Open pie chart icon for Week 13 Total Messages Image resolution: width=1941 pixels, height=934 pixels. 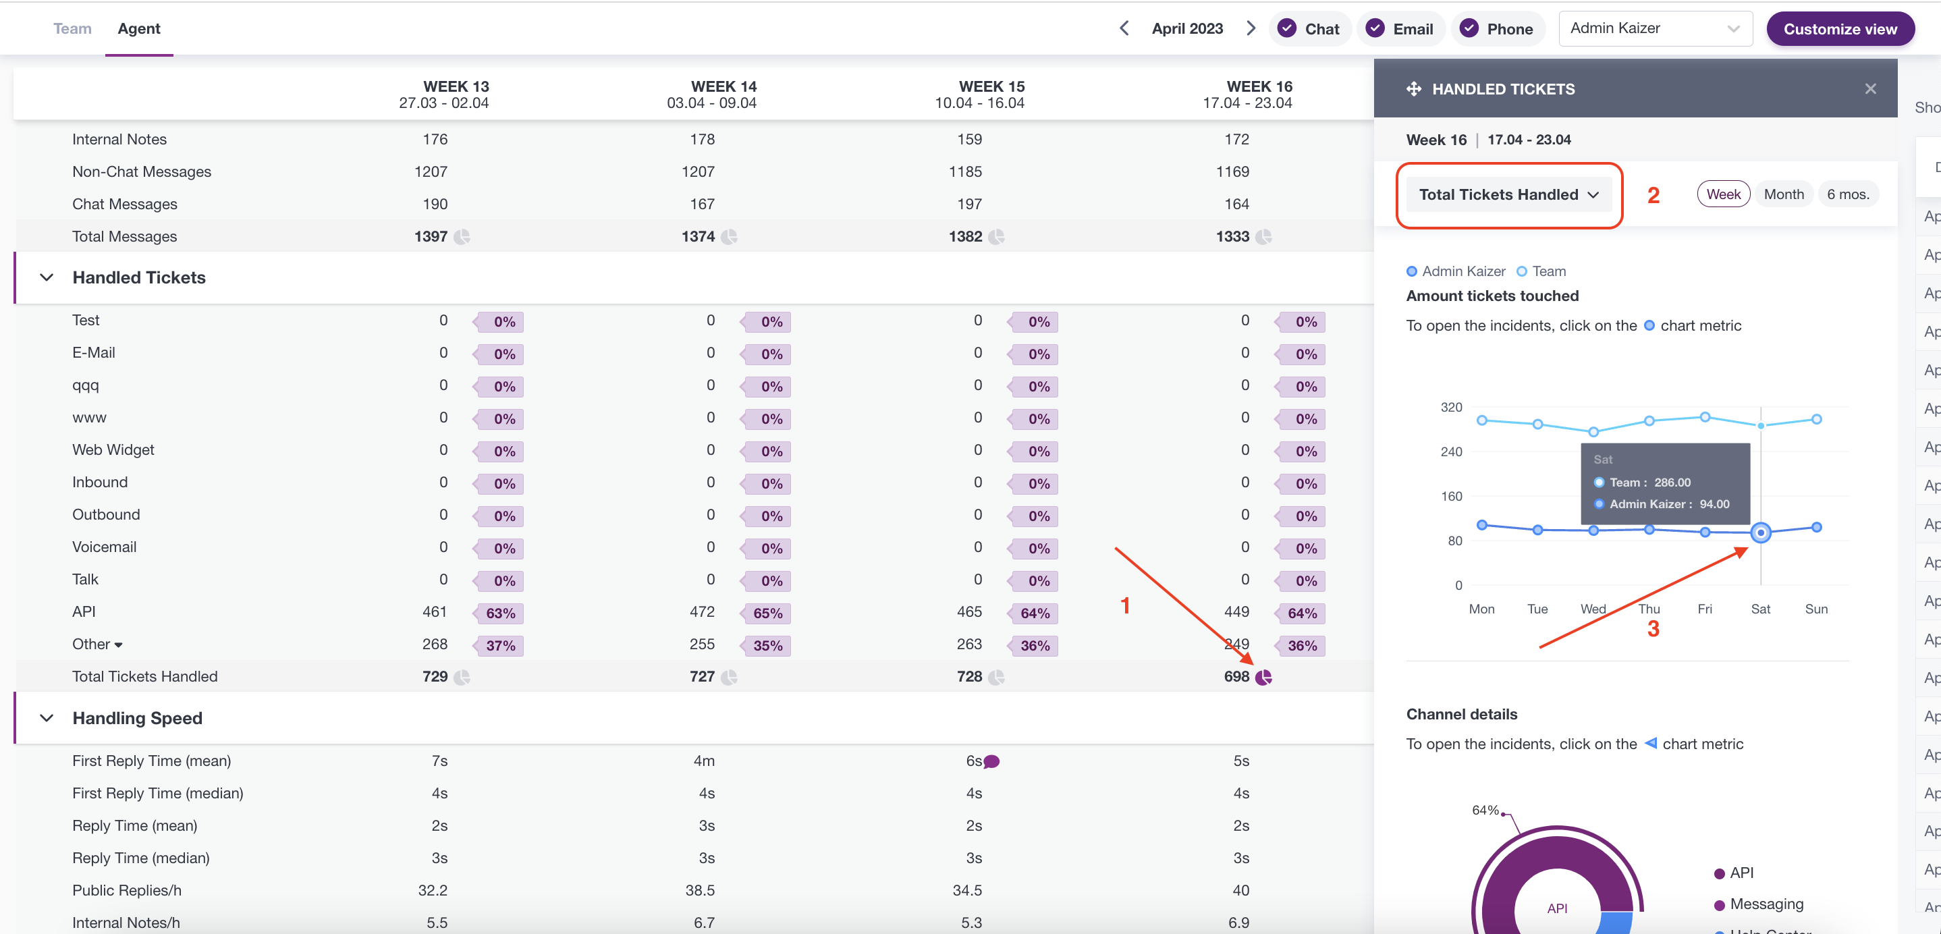(x=462, y=236)
